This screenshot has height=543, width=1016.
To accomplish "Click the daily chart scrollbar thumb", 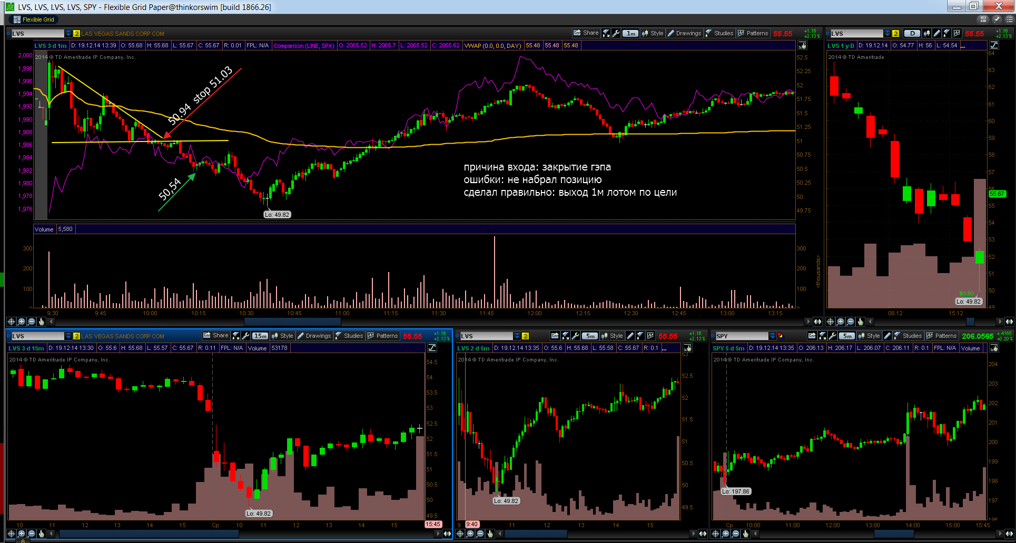I will pyautogui.click(x=970, y=321).
